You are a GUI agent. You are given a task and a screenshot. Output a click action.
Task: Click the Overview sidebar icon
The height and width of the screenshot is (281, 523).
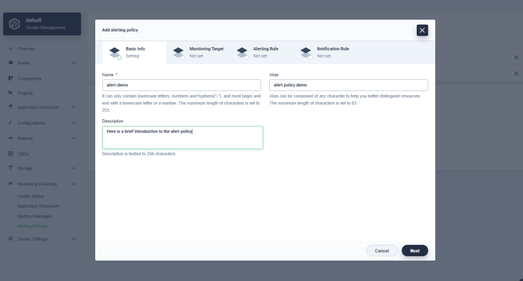[10, 48]
